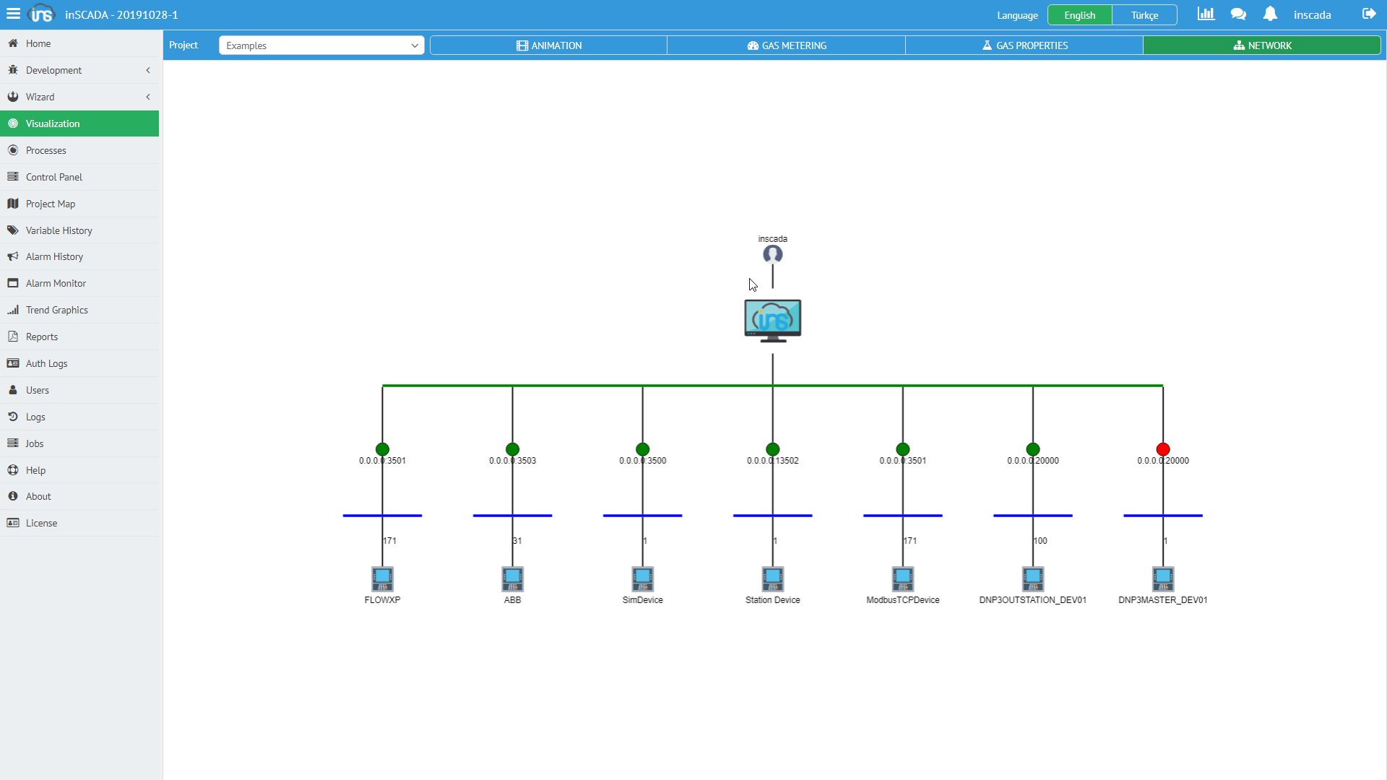Open Jobs in the sidebar

click(x=79, y=443)
